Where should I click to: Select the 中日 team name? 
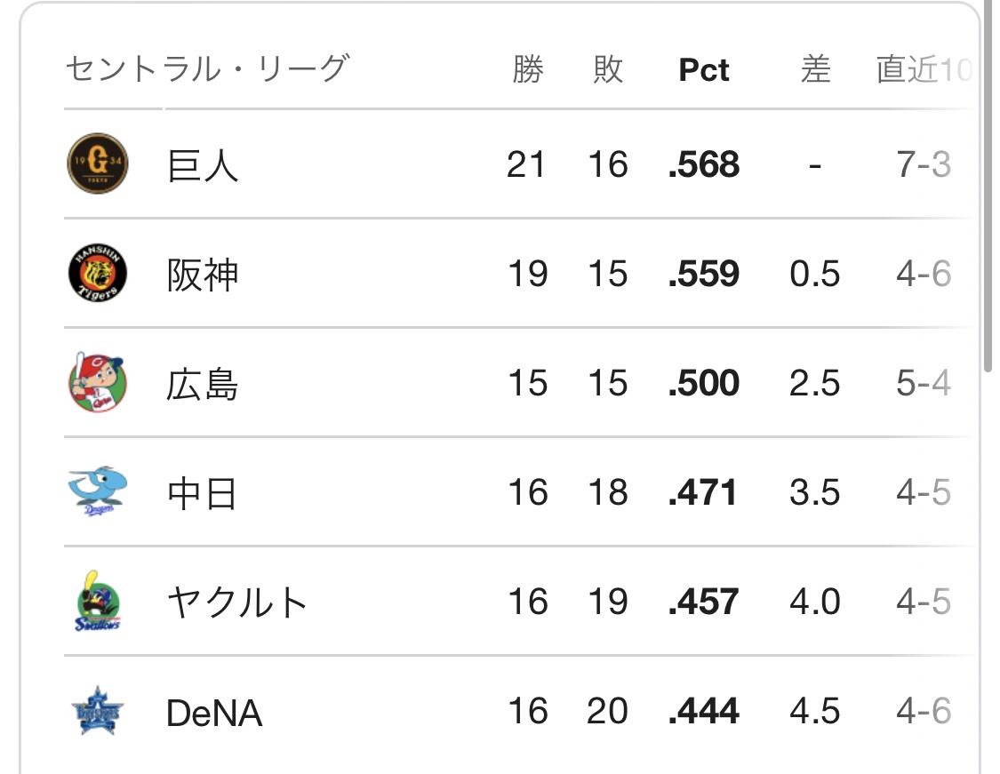[203, 493]
